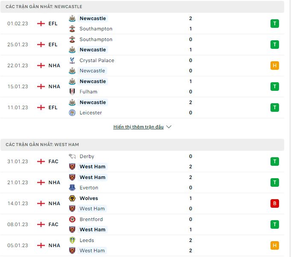Open the Newcastle vs Fulham match row
Viewport: 291px width, 257px height.
click(x=142, y=87)
